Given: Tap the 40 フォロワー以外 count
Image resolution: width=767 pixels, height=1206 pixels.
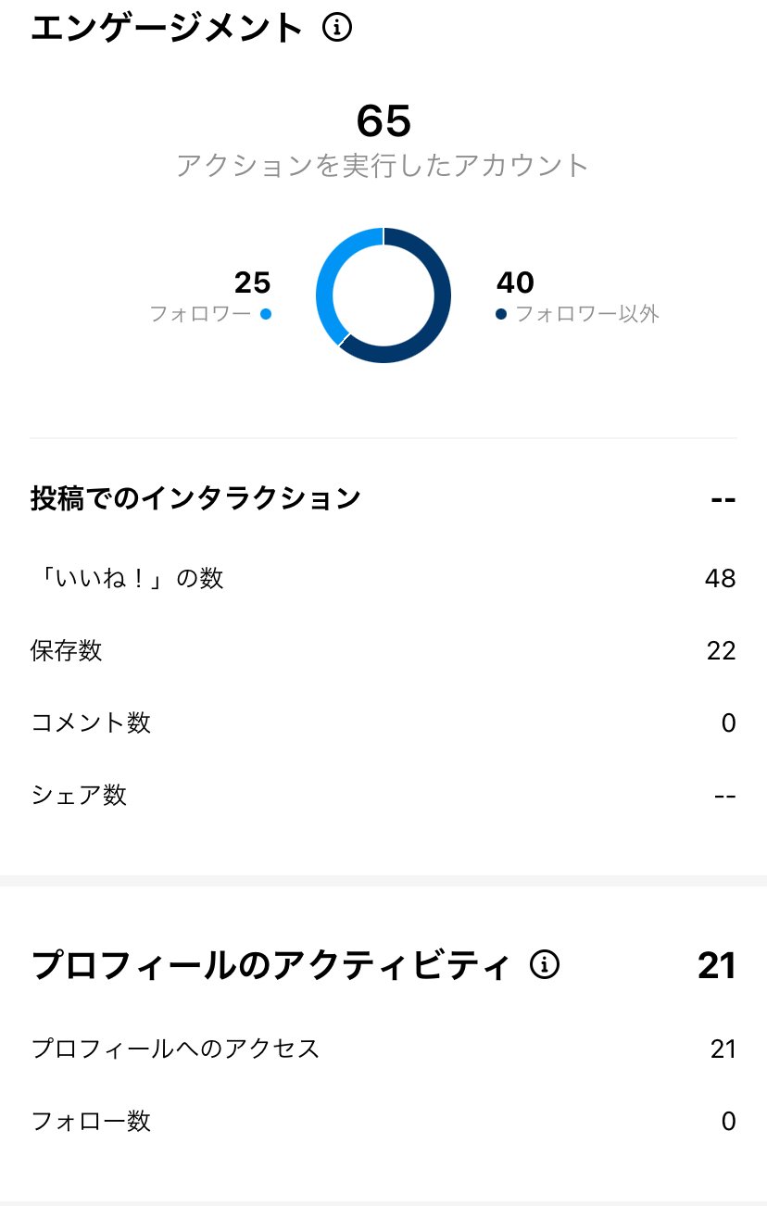Looking at the screenshot, I should click(x=515, y=282).
